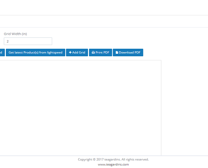Click the "PDF" text in Download PDF

tap(137, 52)
